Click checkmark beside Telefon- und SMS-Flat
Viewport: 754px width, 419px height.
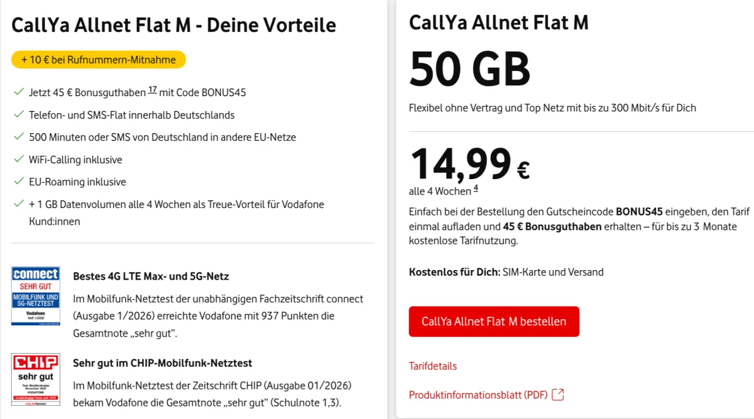[18, 115]
